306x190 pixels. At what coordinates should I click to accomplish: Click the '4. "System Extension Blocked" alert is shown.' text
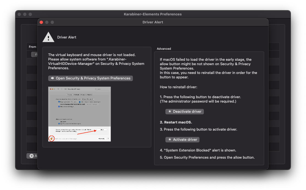[x=198, y=150]
